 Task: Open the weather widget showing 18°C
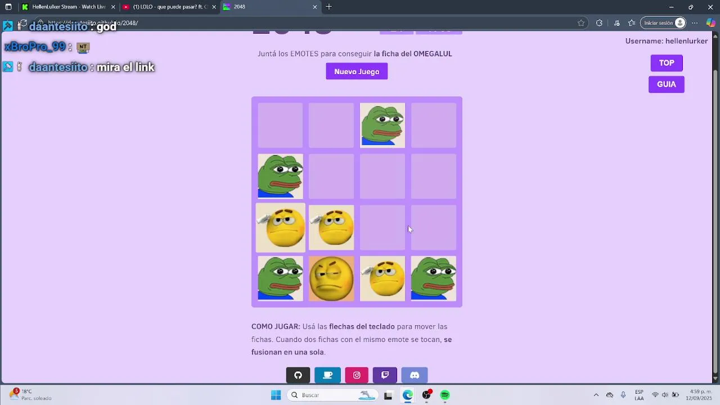pos(29,395)
